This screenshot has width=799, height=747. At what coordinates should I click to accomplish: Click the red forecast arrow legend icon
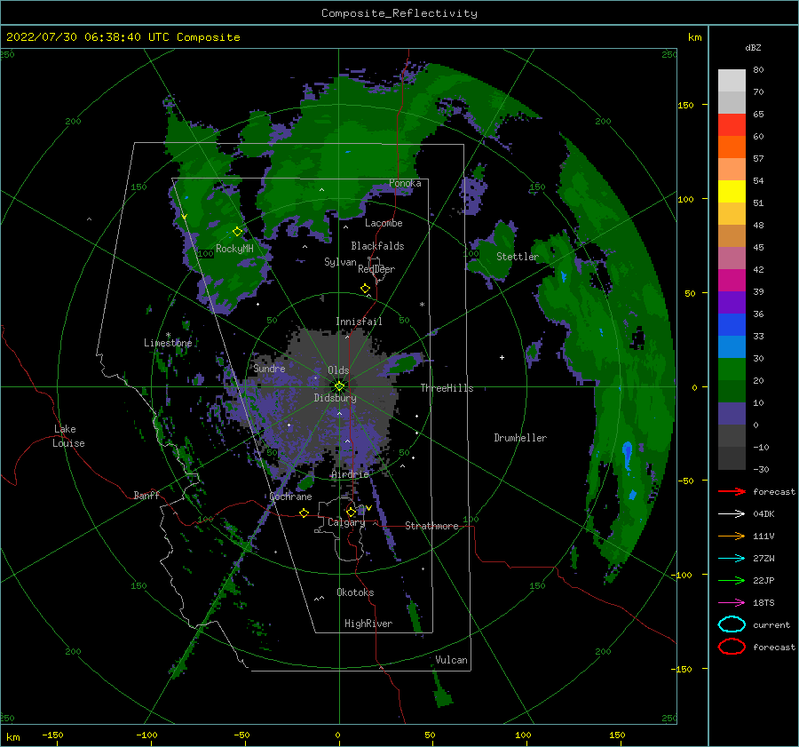coord(732,491)
